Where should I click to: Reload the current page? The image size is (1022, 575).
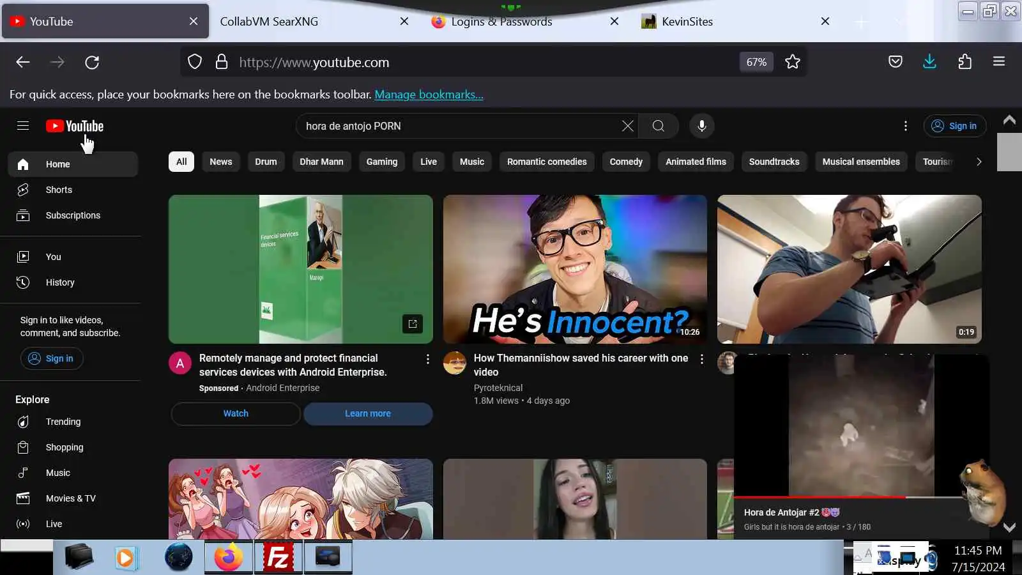92,62
